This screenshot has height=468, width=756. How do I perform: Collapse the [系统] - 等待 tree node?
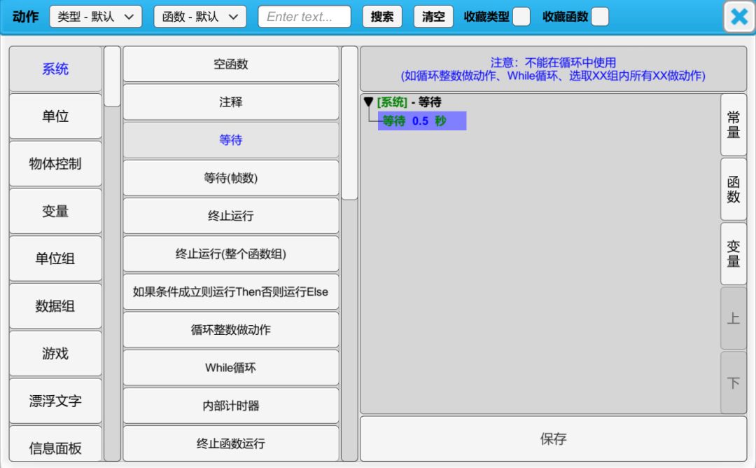369,102
